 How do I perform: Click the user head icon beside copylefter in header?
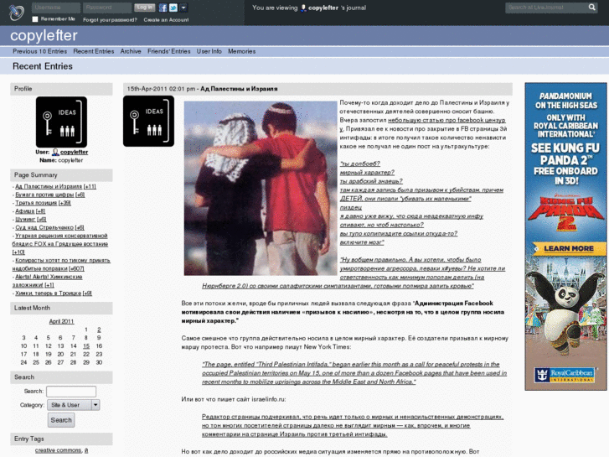point(303,8)
